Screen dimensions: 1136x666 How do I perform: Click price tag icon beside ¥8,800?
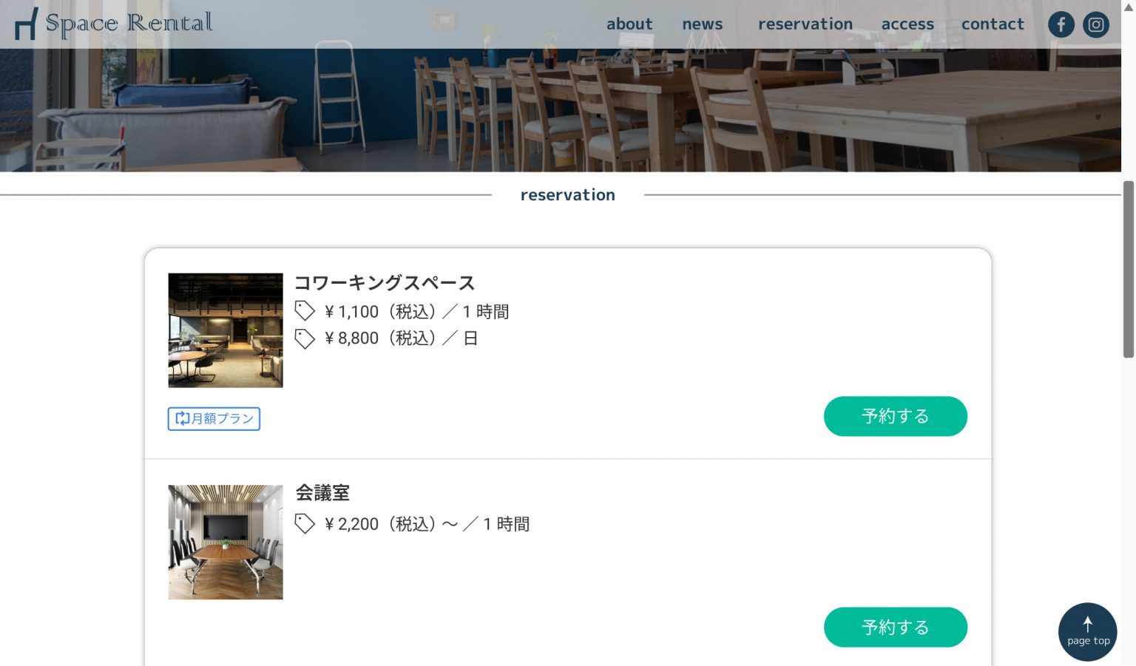[x=305, y=339]
